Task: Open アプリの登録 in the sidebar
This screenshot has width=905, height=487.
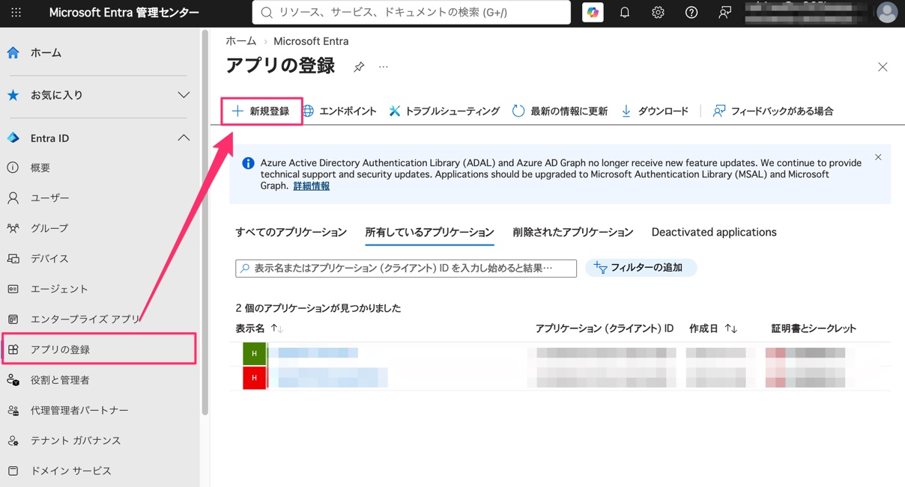Action: 100,349
